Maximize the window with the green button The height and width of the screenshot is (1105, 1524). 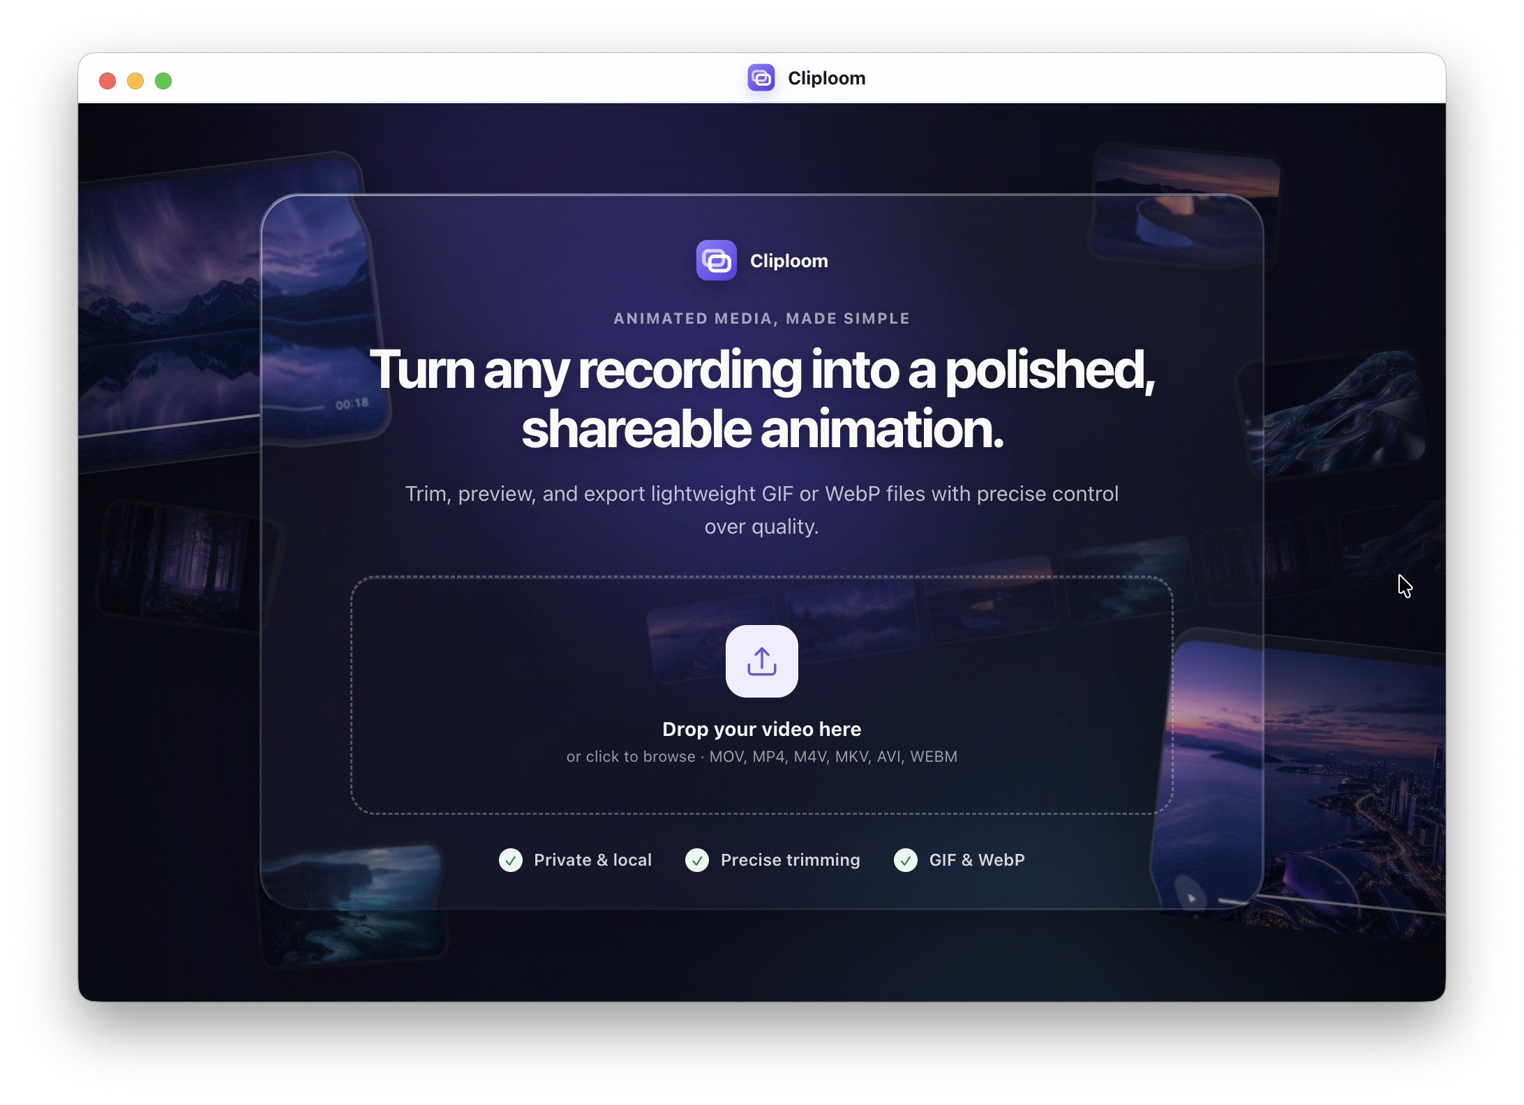pos(163,81)
